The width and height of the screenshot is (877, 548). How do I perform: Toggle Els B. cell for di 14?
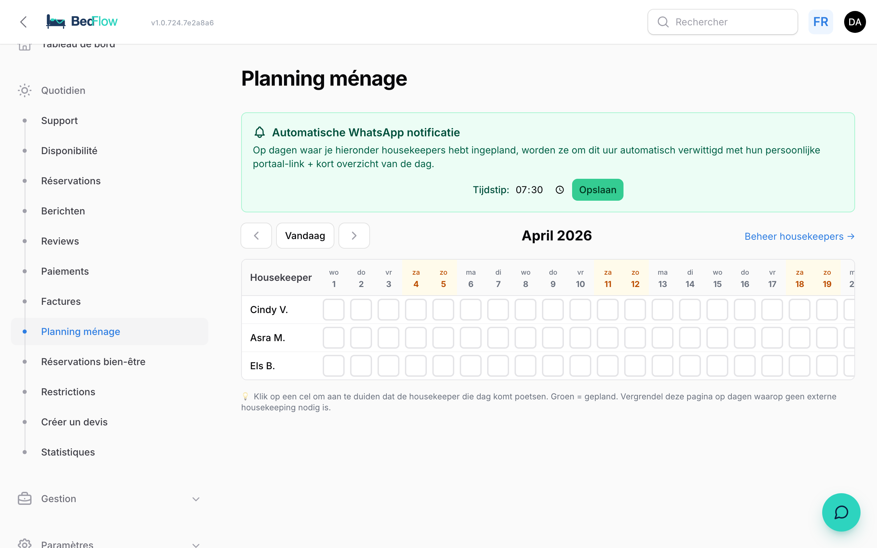coord(690,366)
